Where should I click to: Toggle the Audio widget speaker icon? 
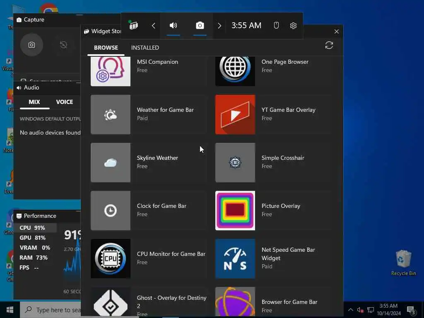tap(173, 25)
